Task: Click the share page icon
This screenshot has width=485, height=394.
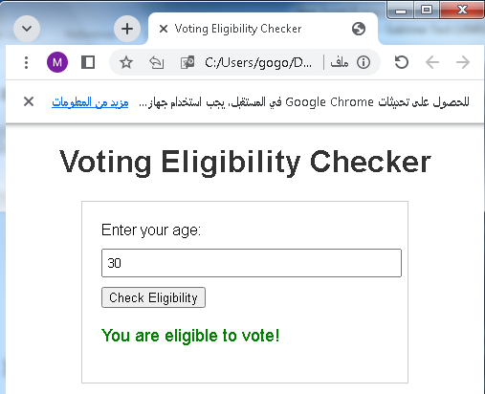Action: point(157,62)
